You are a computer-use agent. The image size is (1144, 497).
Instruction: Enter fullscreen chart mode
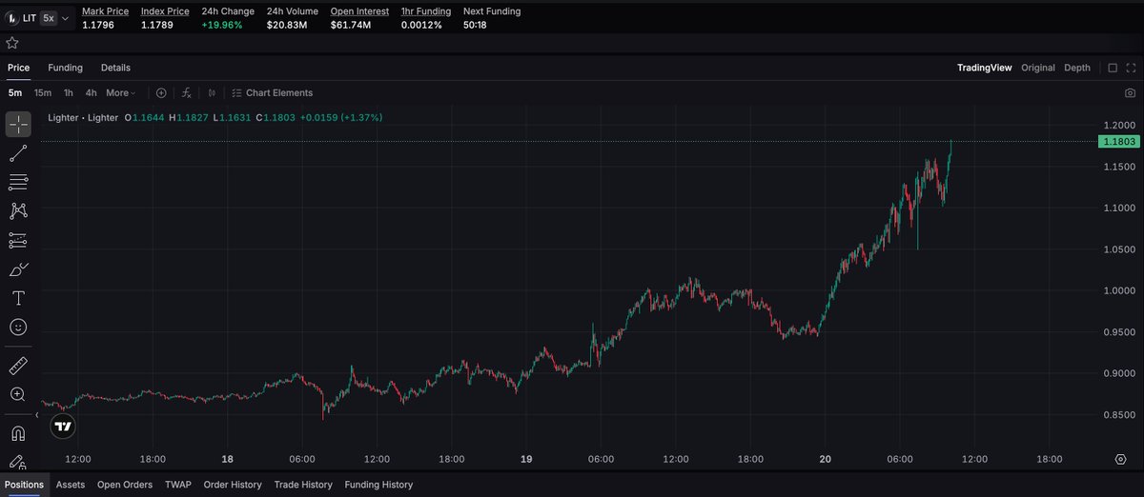point(1131,68)
